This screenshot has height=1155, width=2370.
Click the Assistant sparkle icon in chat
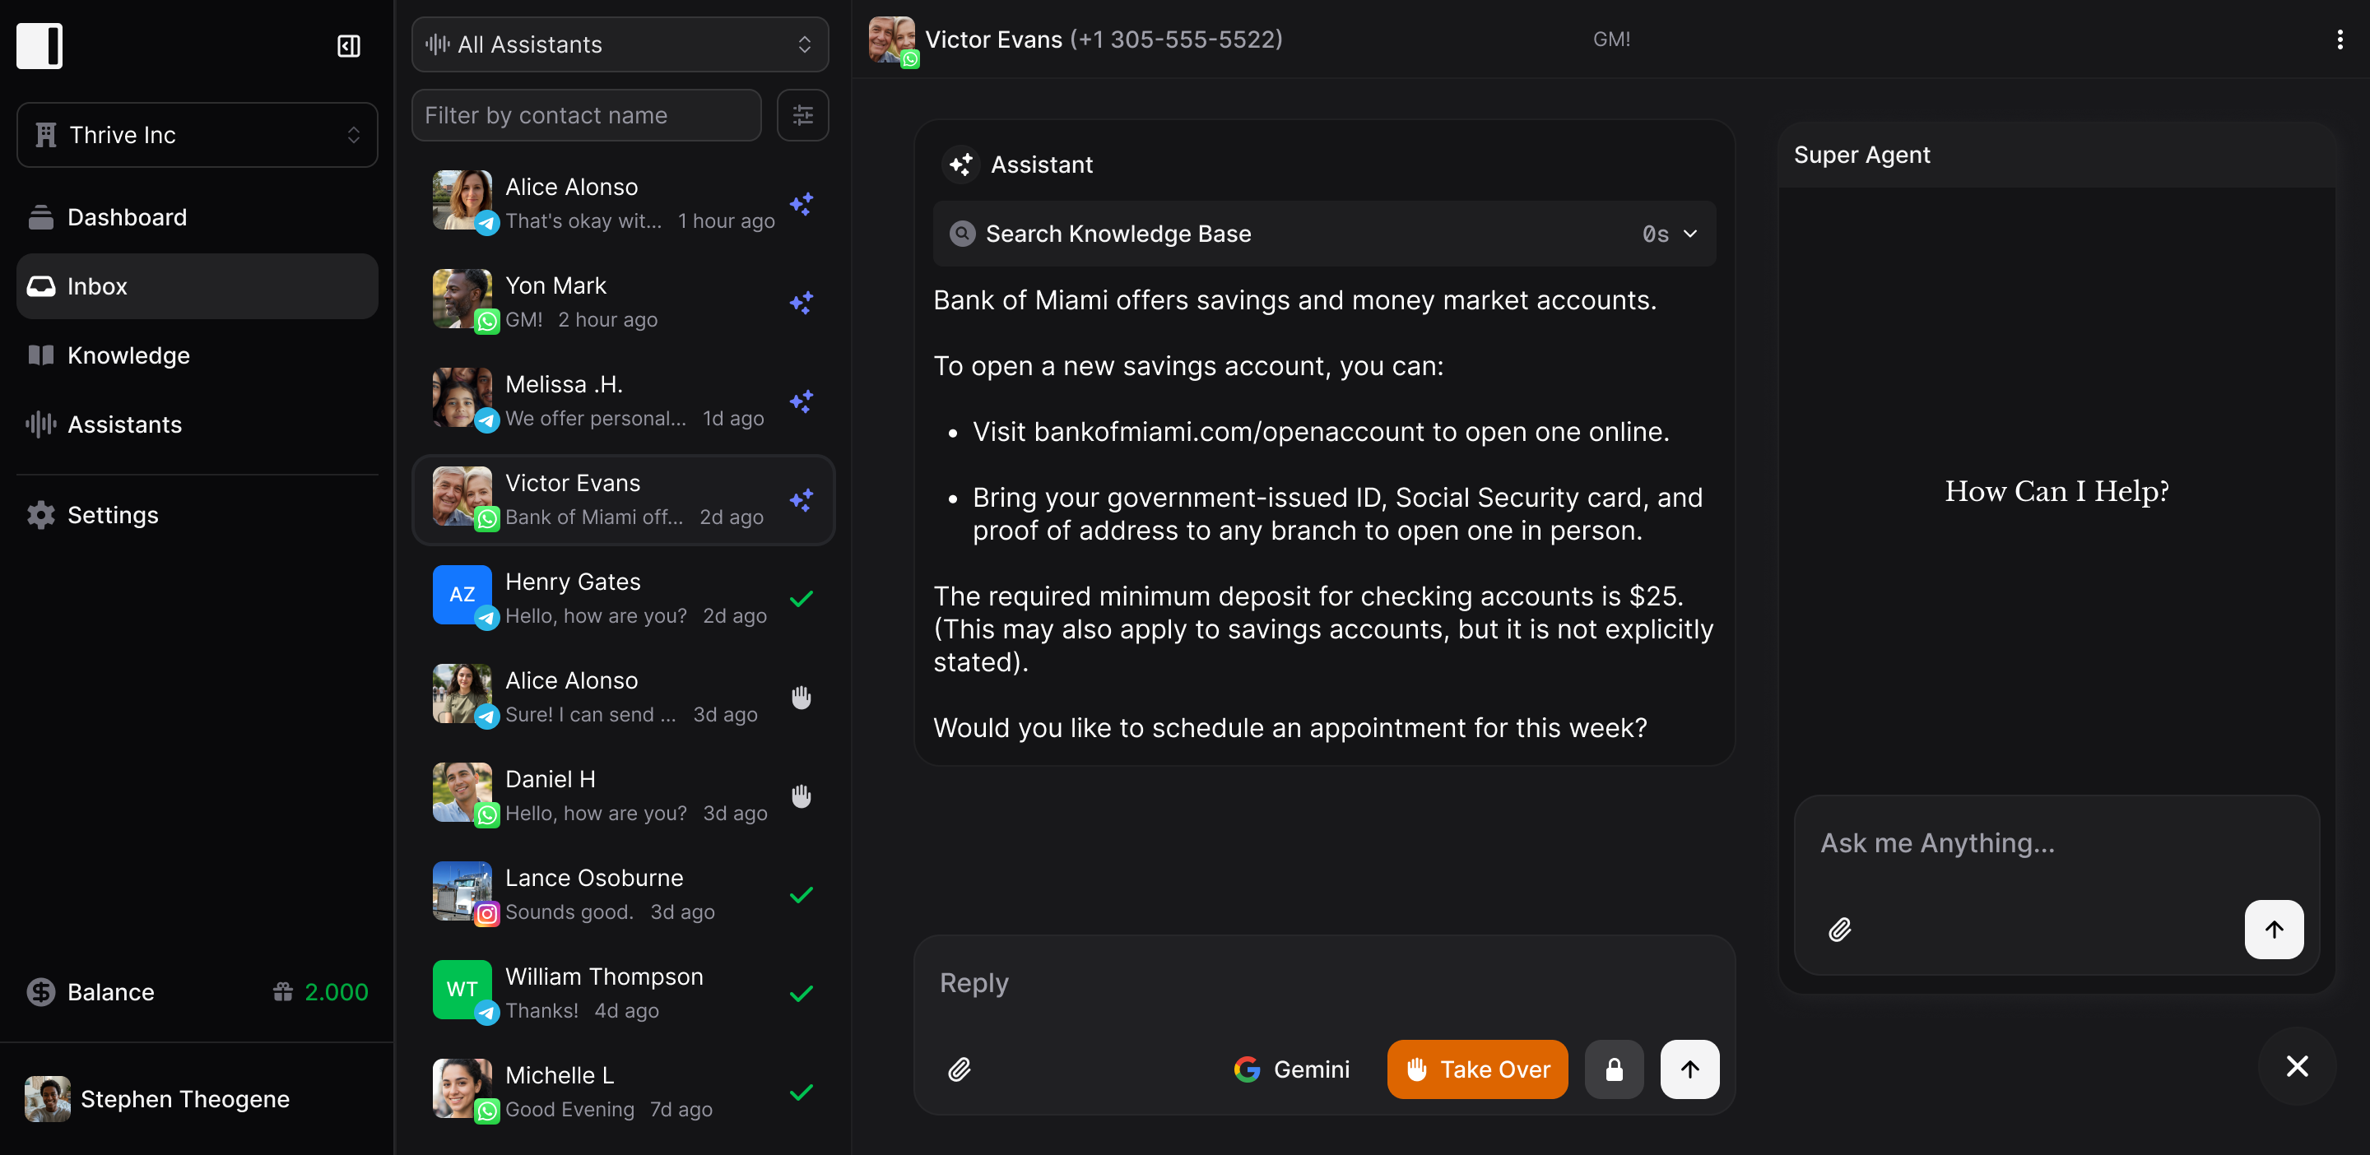[960, 164]
